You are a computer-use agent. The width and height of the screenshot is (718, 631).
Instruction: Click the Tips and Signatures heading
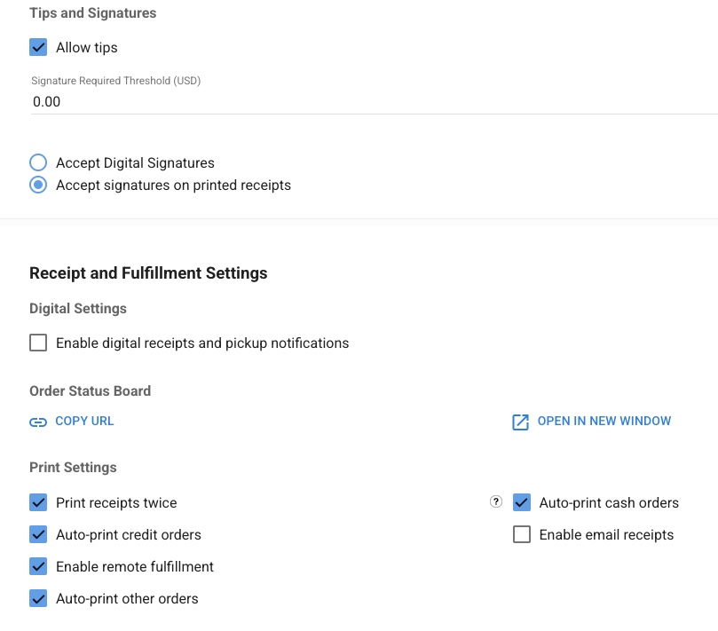pos(93,13)
